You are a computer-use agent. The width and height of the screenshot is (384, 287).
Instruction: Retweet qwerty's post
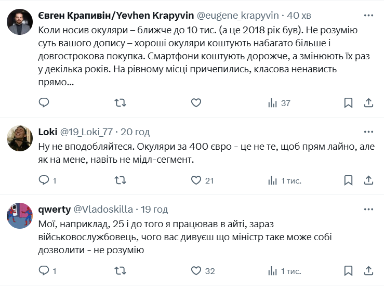pyautogui.click(x=120, y=270)
